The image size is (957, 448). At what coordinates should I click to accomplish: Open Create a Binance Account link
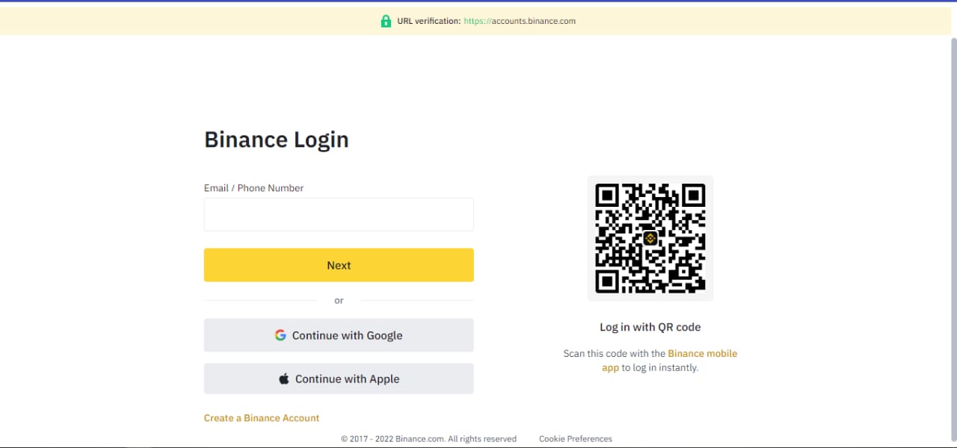coord(262,418)
